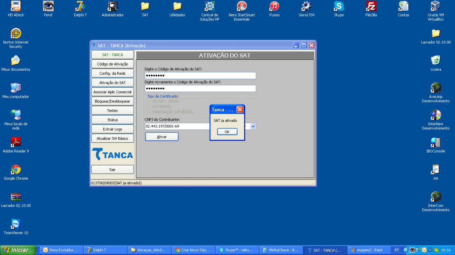Viewport: 455px width, 255px height.
Task: Click OK in the Tanca dialog
Action: click(x=227, y=132)
